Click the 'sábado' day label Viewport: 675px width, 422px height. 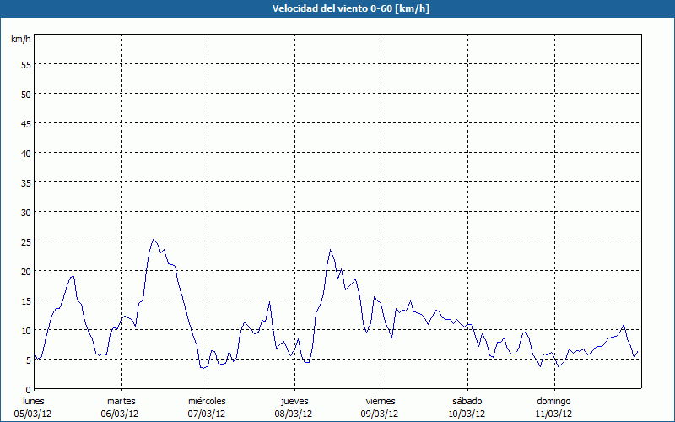pos(467,401)
